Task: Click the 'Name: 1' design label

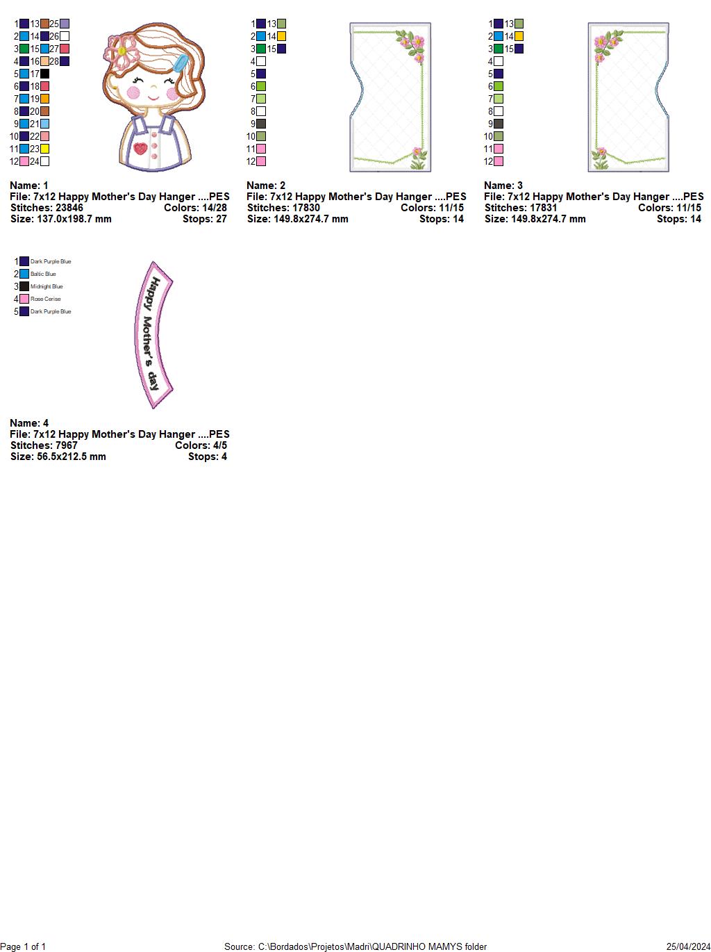Action: click(29, 186)
